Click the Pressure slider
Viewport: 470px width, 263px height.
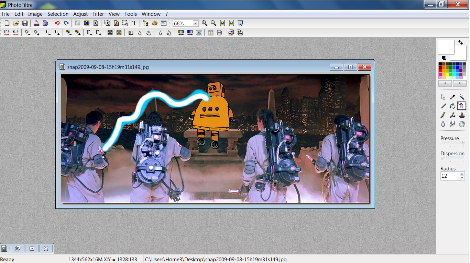[x=452, y=143]
